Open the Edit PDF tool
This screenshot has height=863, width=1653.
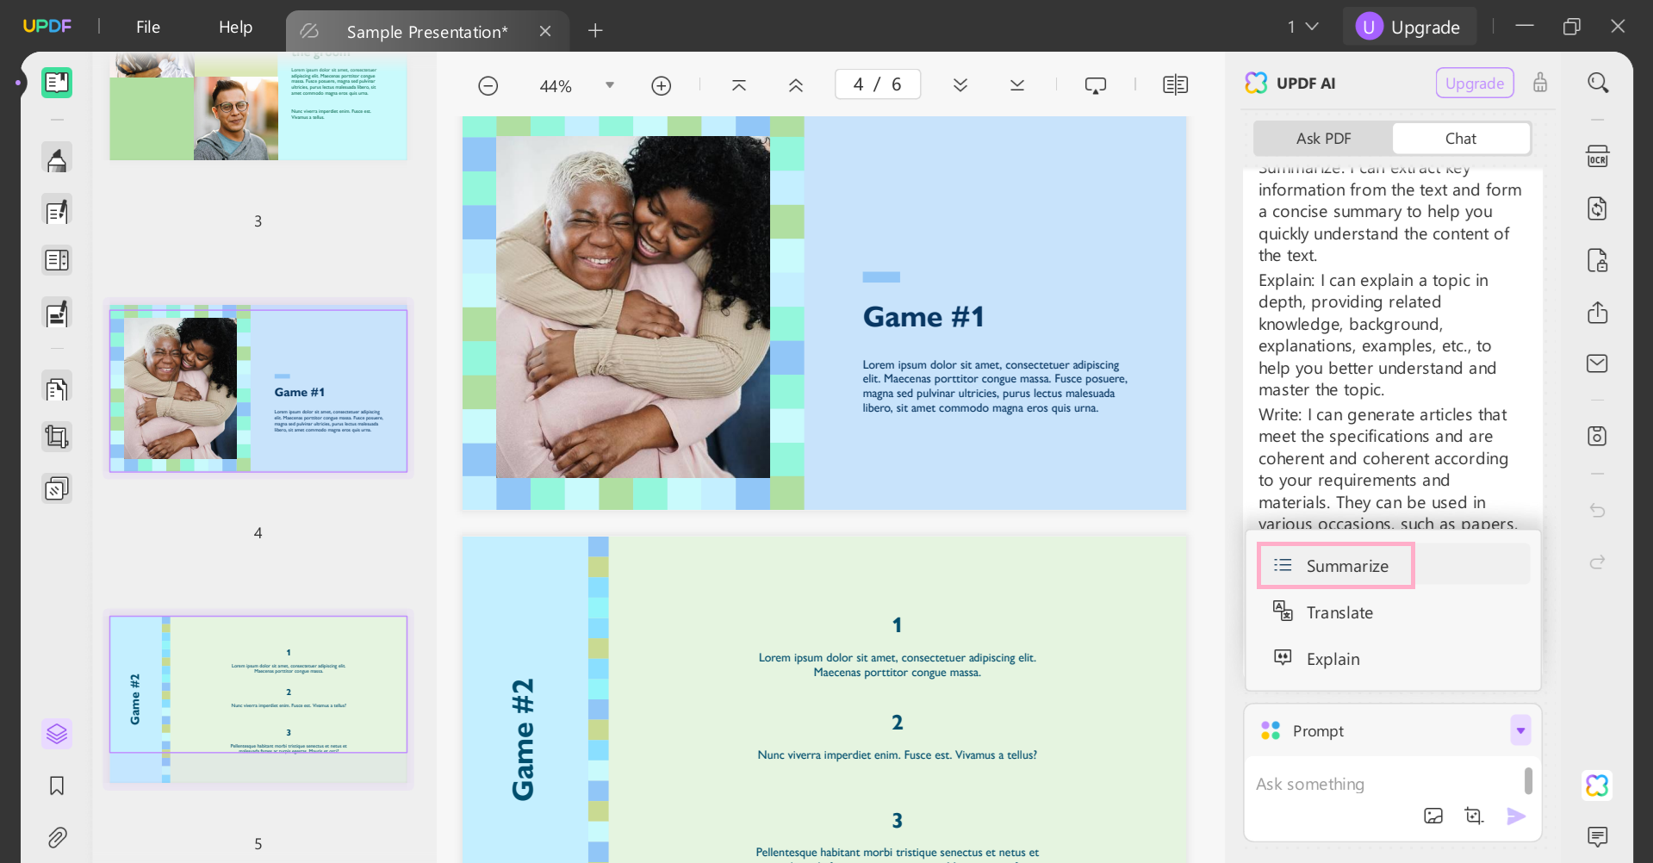tap(57, 210)
